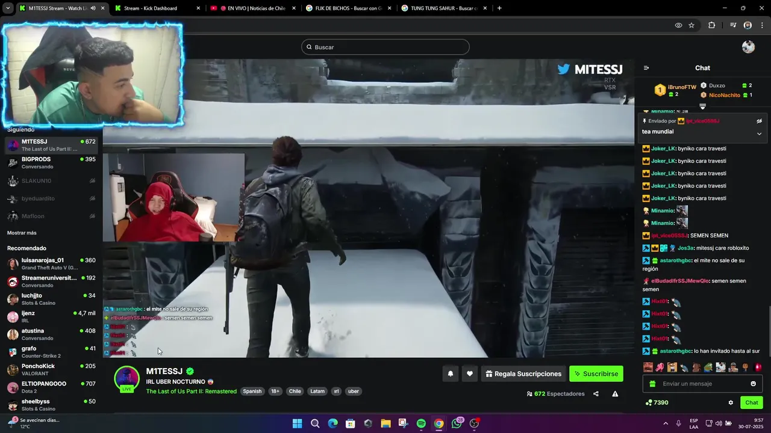Open the M1TESSJ channel avatar
771x433 pixels.
coord(127,379)
